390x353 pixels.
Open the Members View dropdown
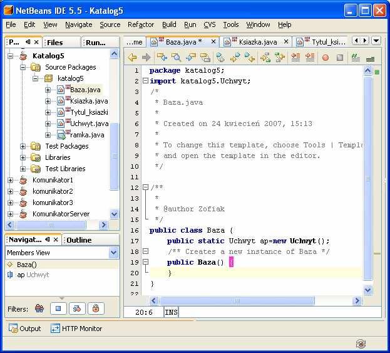(114, 253)
